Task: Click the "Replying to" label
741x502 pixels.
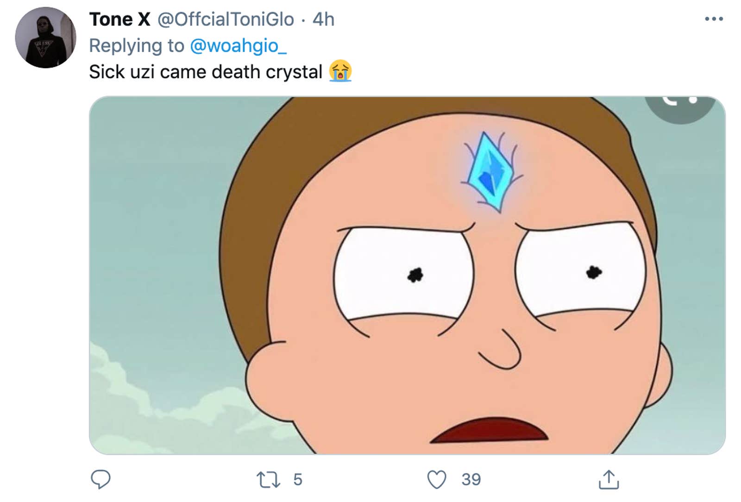Action: pos(137,46)
